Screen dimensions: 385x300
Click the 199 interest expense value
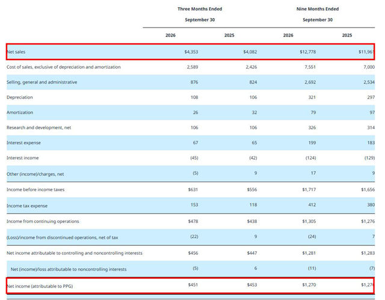coord(312,142)
